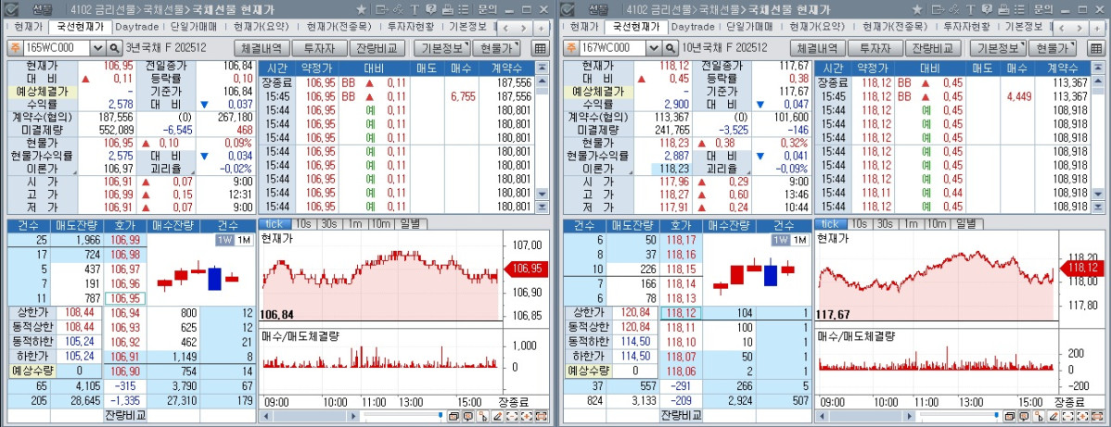Click zoom-in plus icon under 3년국채 chart
The height and width of the screenshot is (427, 1111).
click(527, 417)
